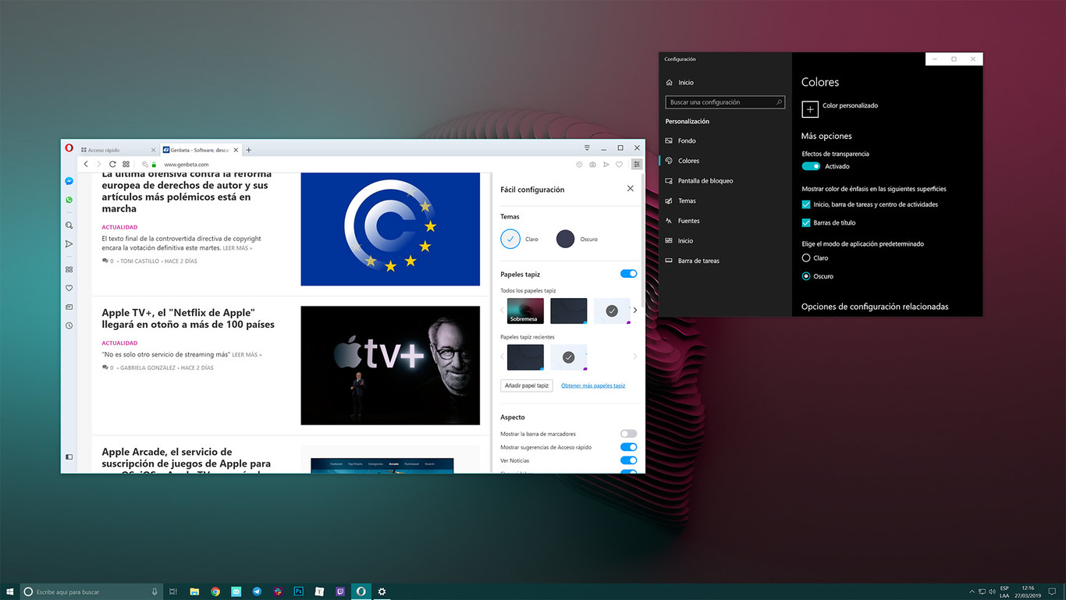Disable the Papeles tapiz toggle

pyautogui.click(x=628, y=273)
